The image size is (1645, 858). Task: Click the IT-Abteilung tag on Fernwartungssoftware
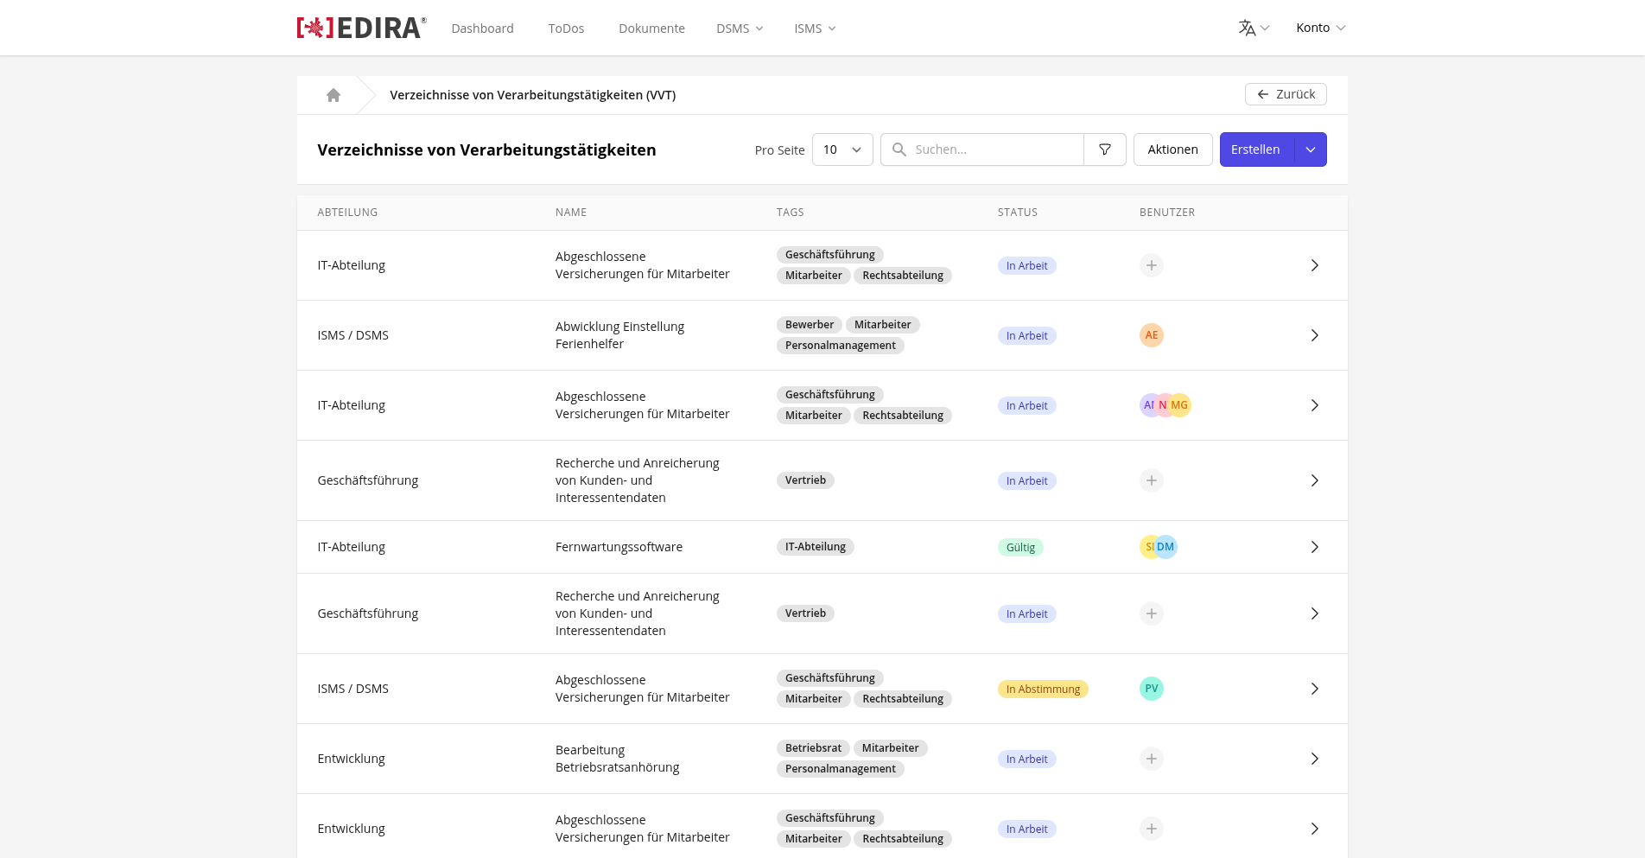(816, 547)
